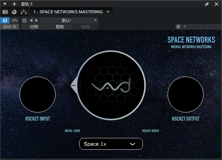Screen dimensions: 222x160
Task: Toggle the 对照 compare button
Action: tap(34, 27)
